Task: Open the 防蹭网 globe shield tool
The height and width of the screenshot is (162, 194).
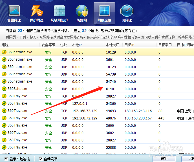Action: (x=82, y=14)
